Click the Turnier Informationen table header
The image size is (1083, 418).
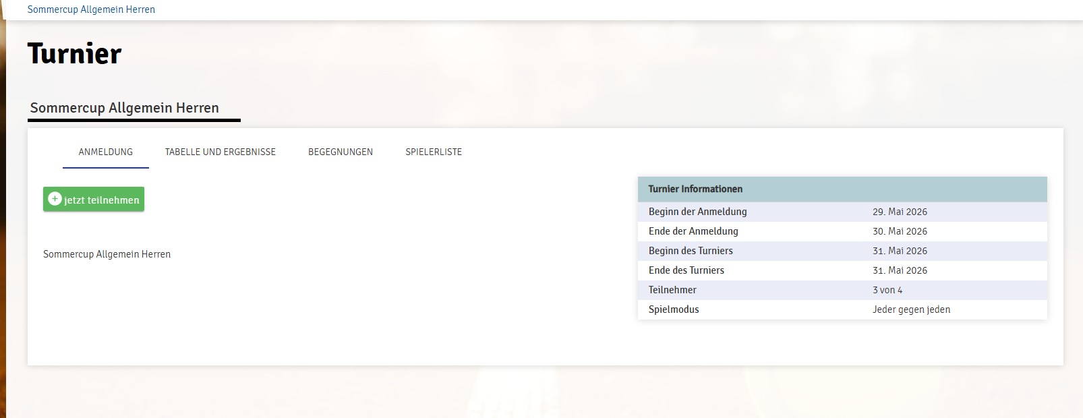point(842,189)
